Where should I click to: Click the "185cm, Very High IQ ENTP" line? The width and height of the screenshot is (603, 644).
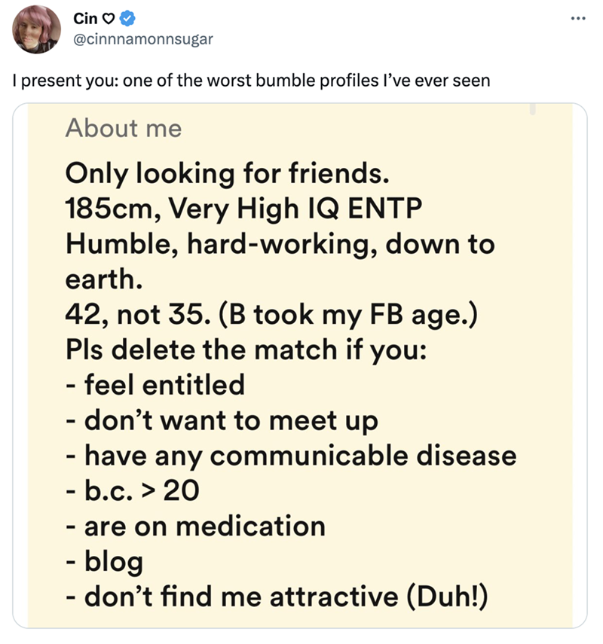tap(239, 209)
